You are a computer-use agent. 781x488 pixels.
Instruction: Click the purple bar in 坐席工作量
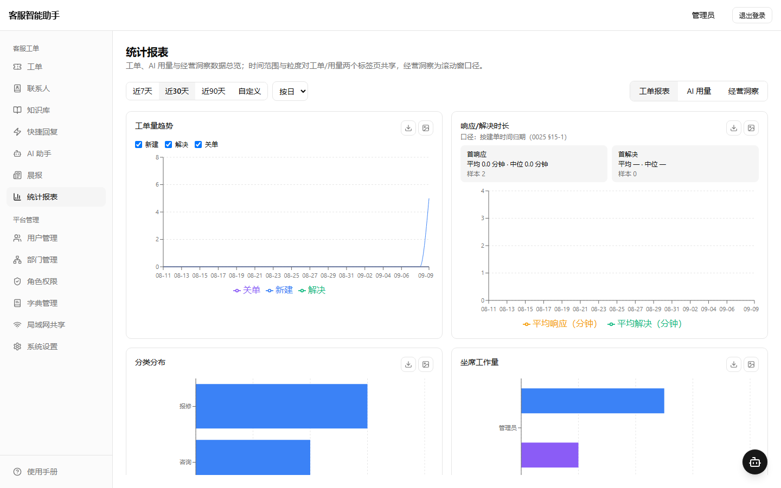[549, 455]
